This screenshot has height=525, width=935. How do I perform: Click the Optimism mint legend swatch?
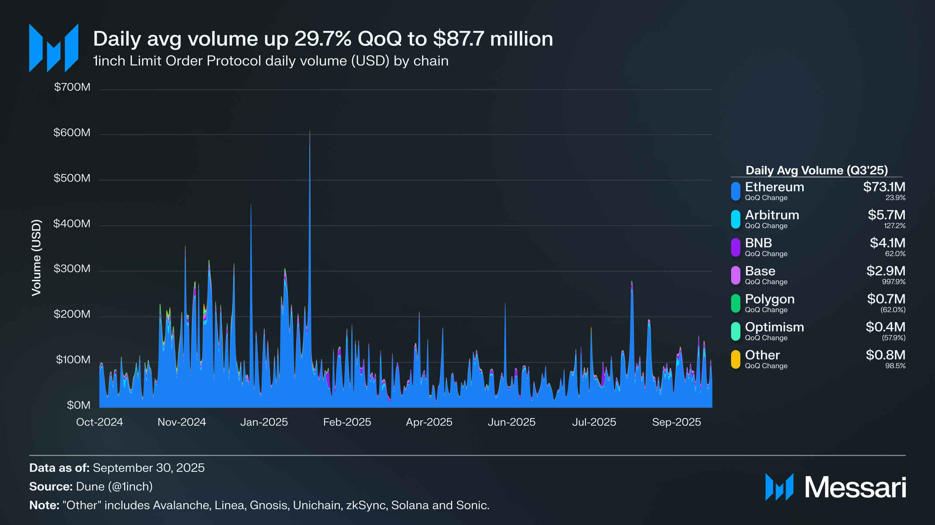pyautogui.click(x=736, y=331)
